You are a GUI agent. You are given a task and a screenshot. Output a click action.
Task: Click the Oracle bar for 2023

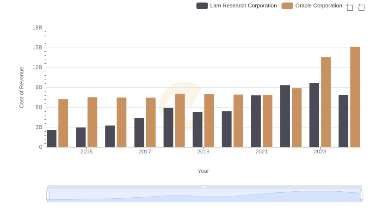(x=326, y=102)
